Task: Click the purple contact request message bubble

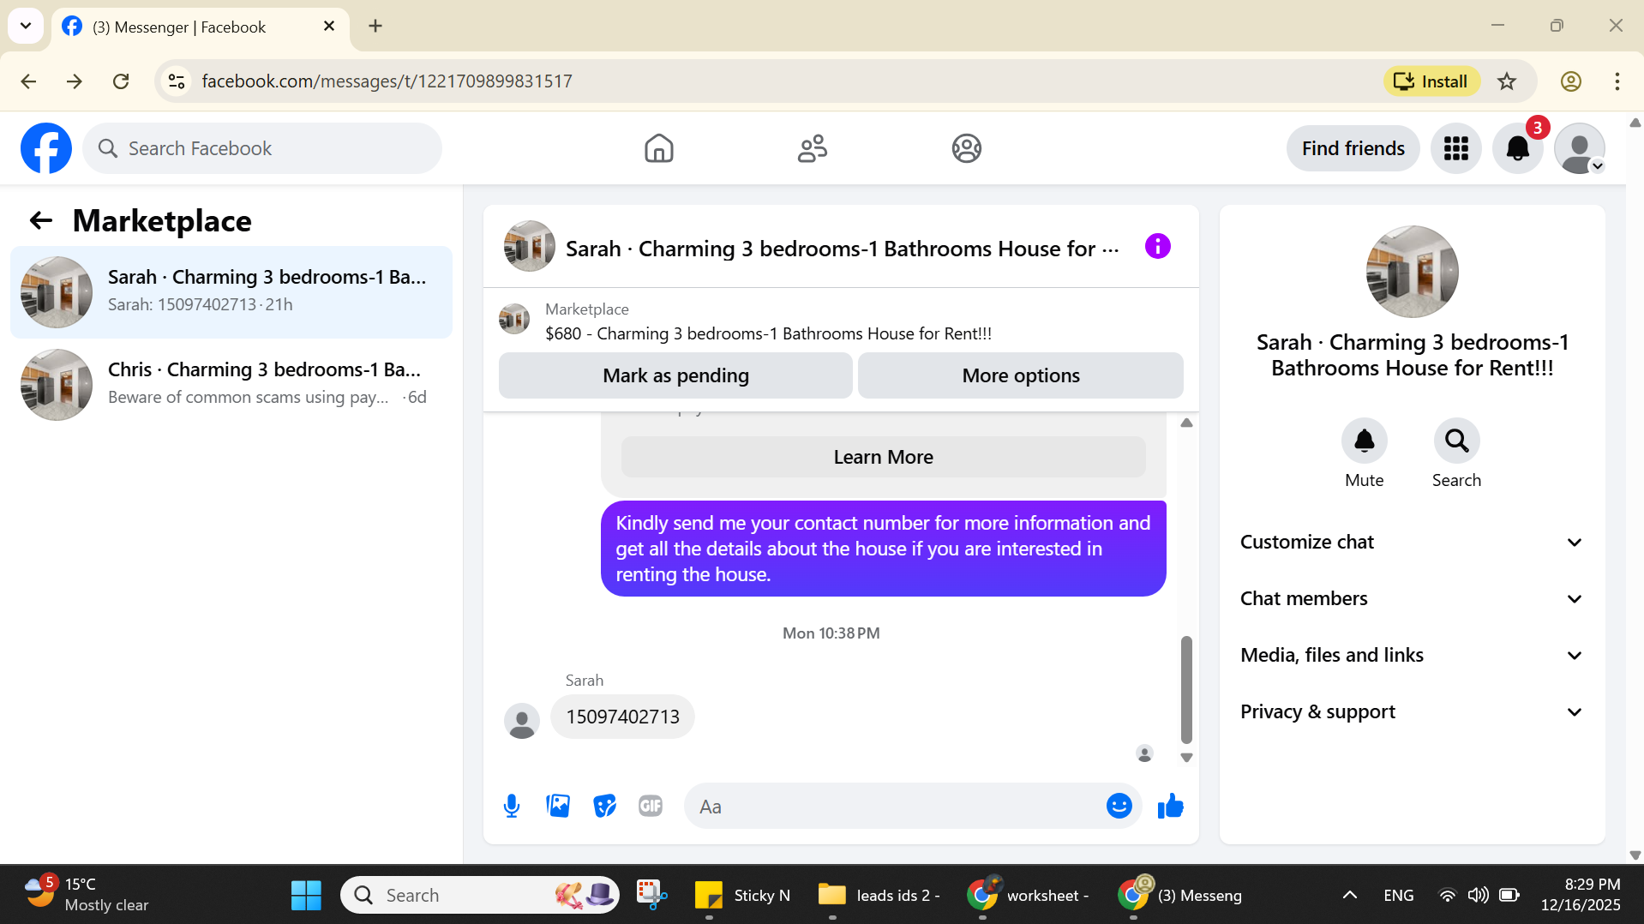Action: click(x=883, y=549)
